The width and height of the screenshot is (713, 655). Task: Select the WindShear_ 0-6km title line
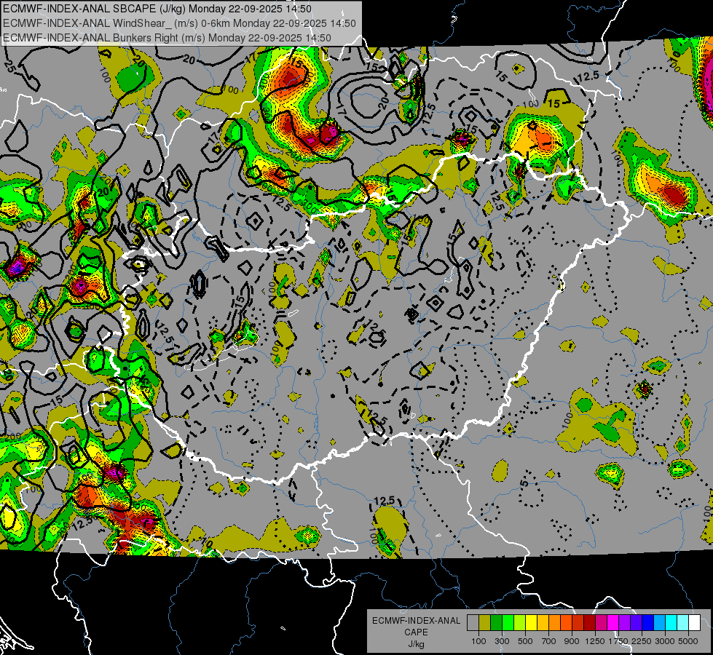pos(179,23)
